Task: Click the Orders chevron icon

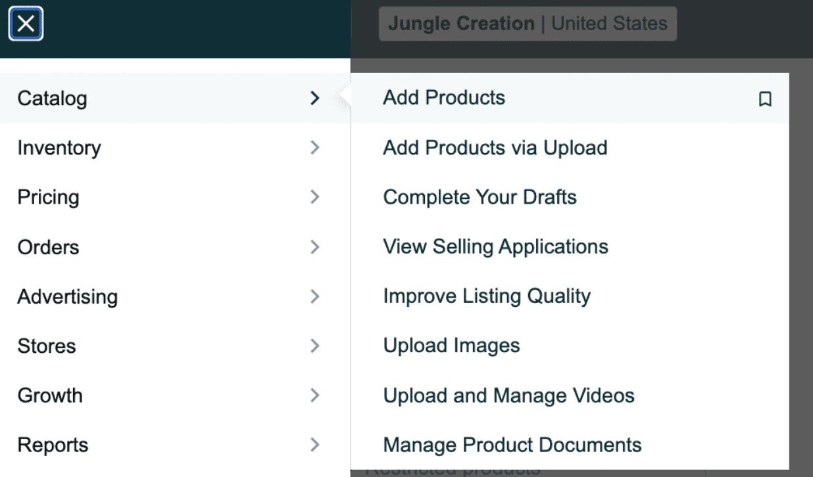Action: (315, 247)
